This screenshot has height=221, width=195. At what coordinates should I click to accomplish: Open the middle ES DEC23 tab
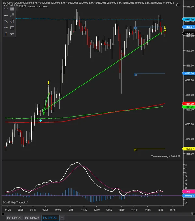point(32,218)
